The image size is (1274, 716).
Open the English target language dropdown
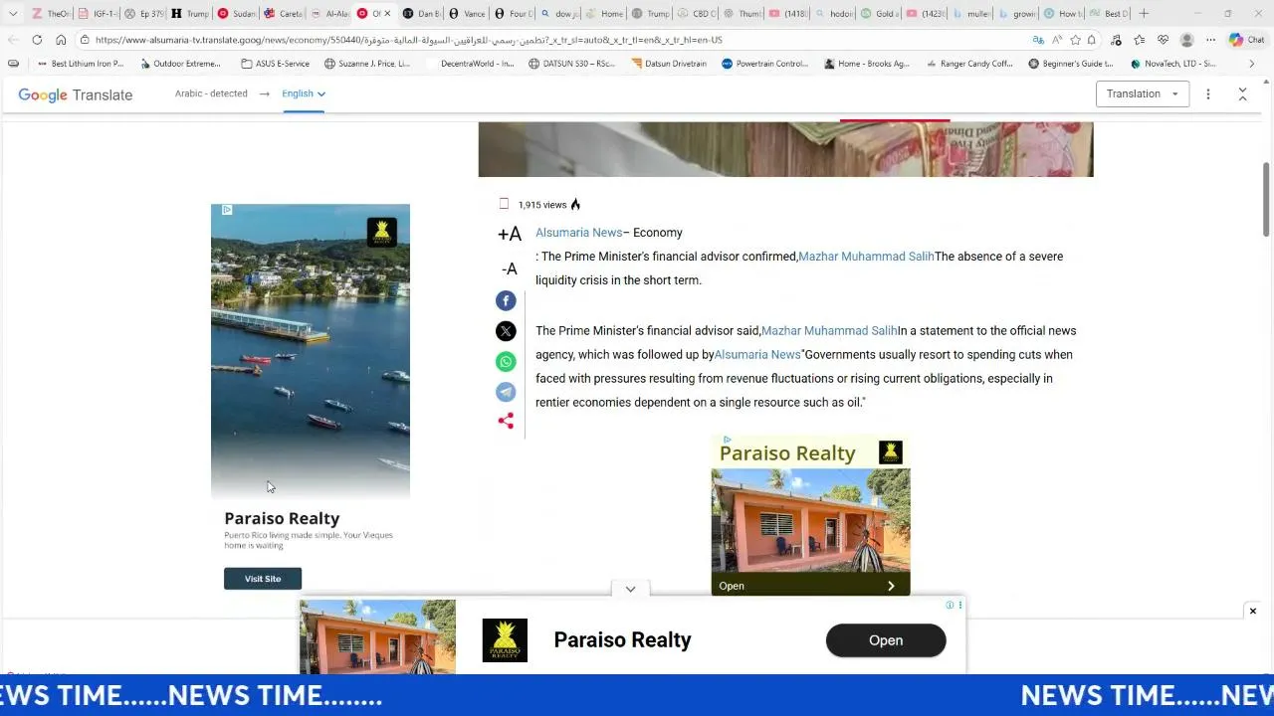coord(304,93)
